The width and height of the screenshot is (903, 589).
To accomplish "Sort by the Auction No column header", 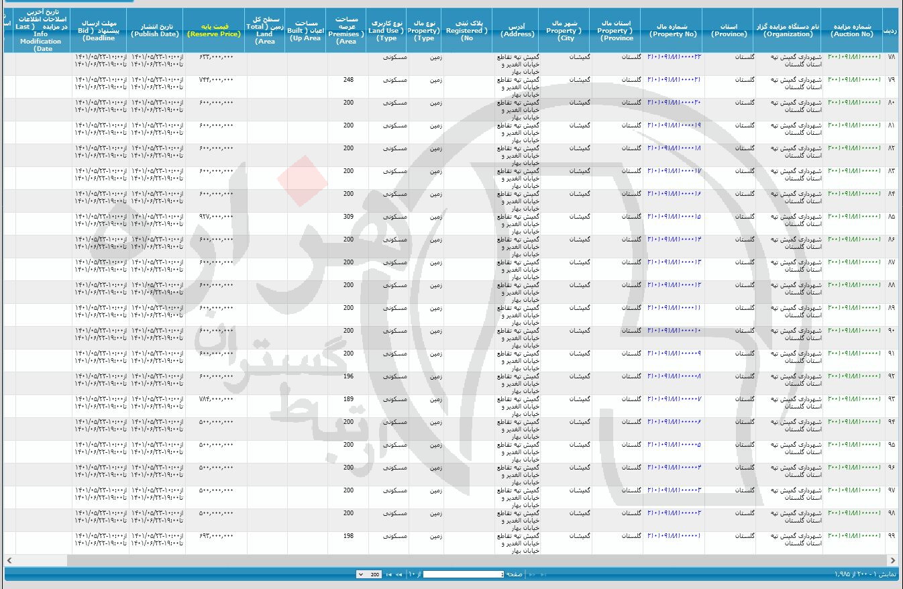I will (x=852, y=30).
